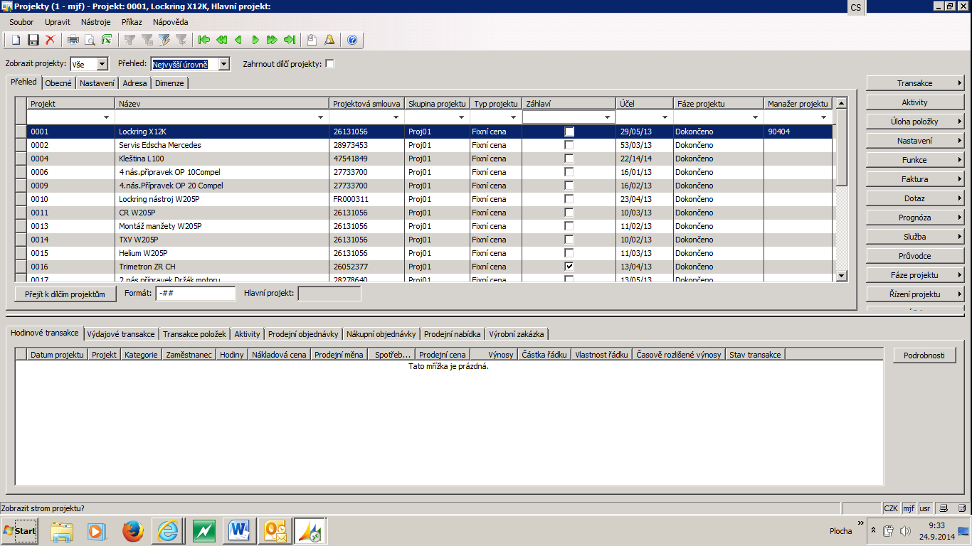Expand the Transakce menu button

[915, 83]
